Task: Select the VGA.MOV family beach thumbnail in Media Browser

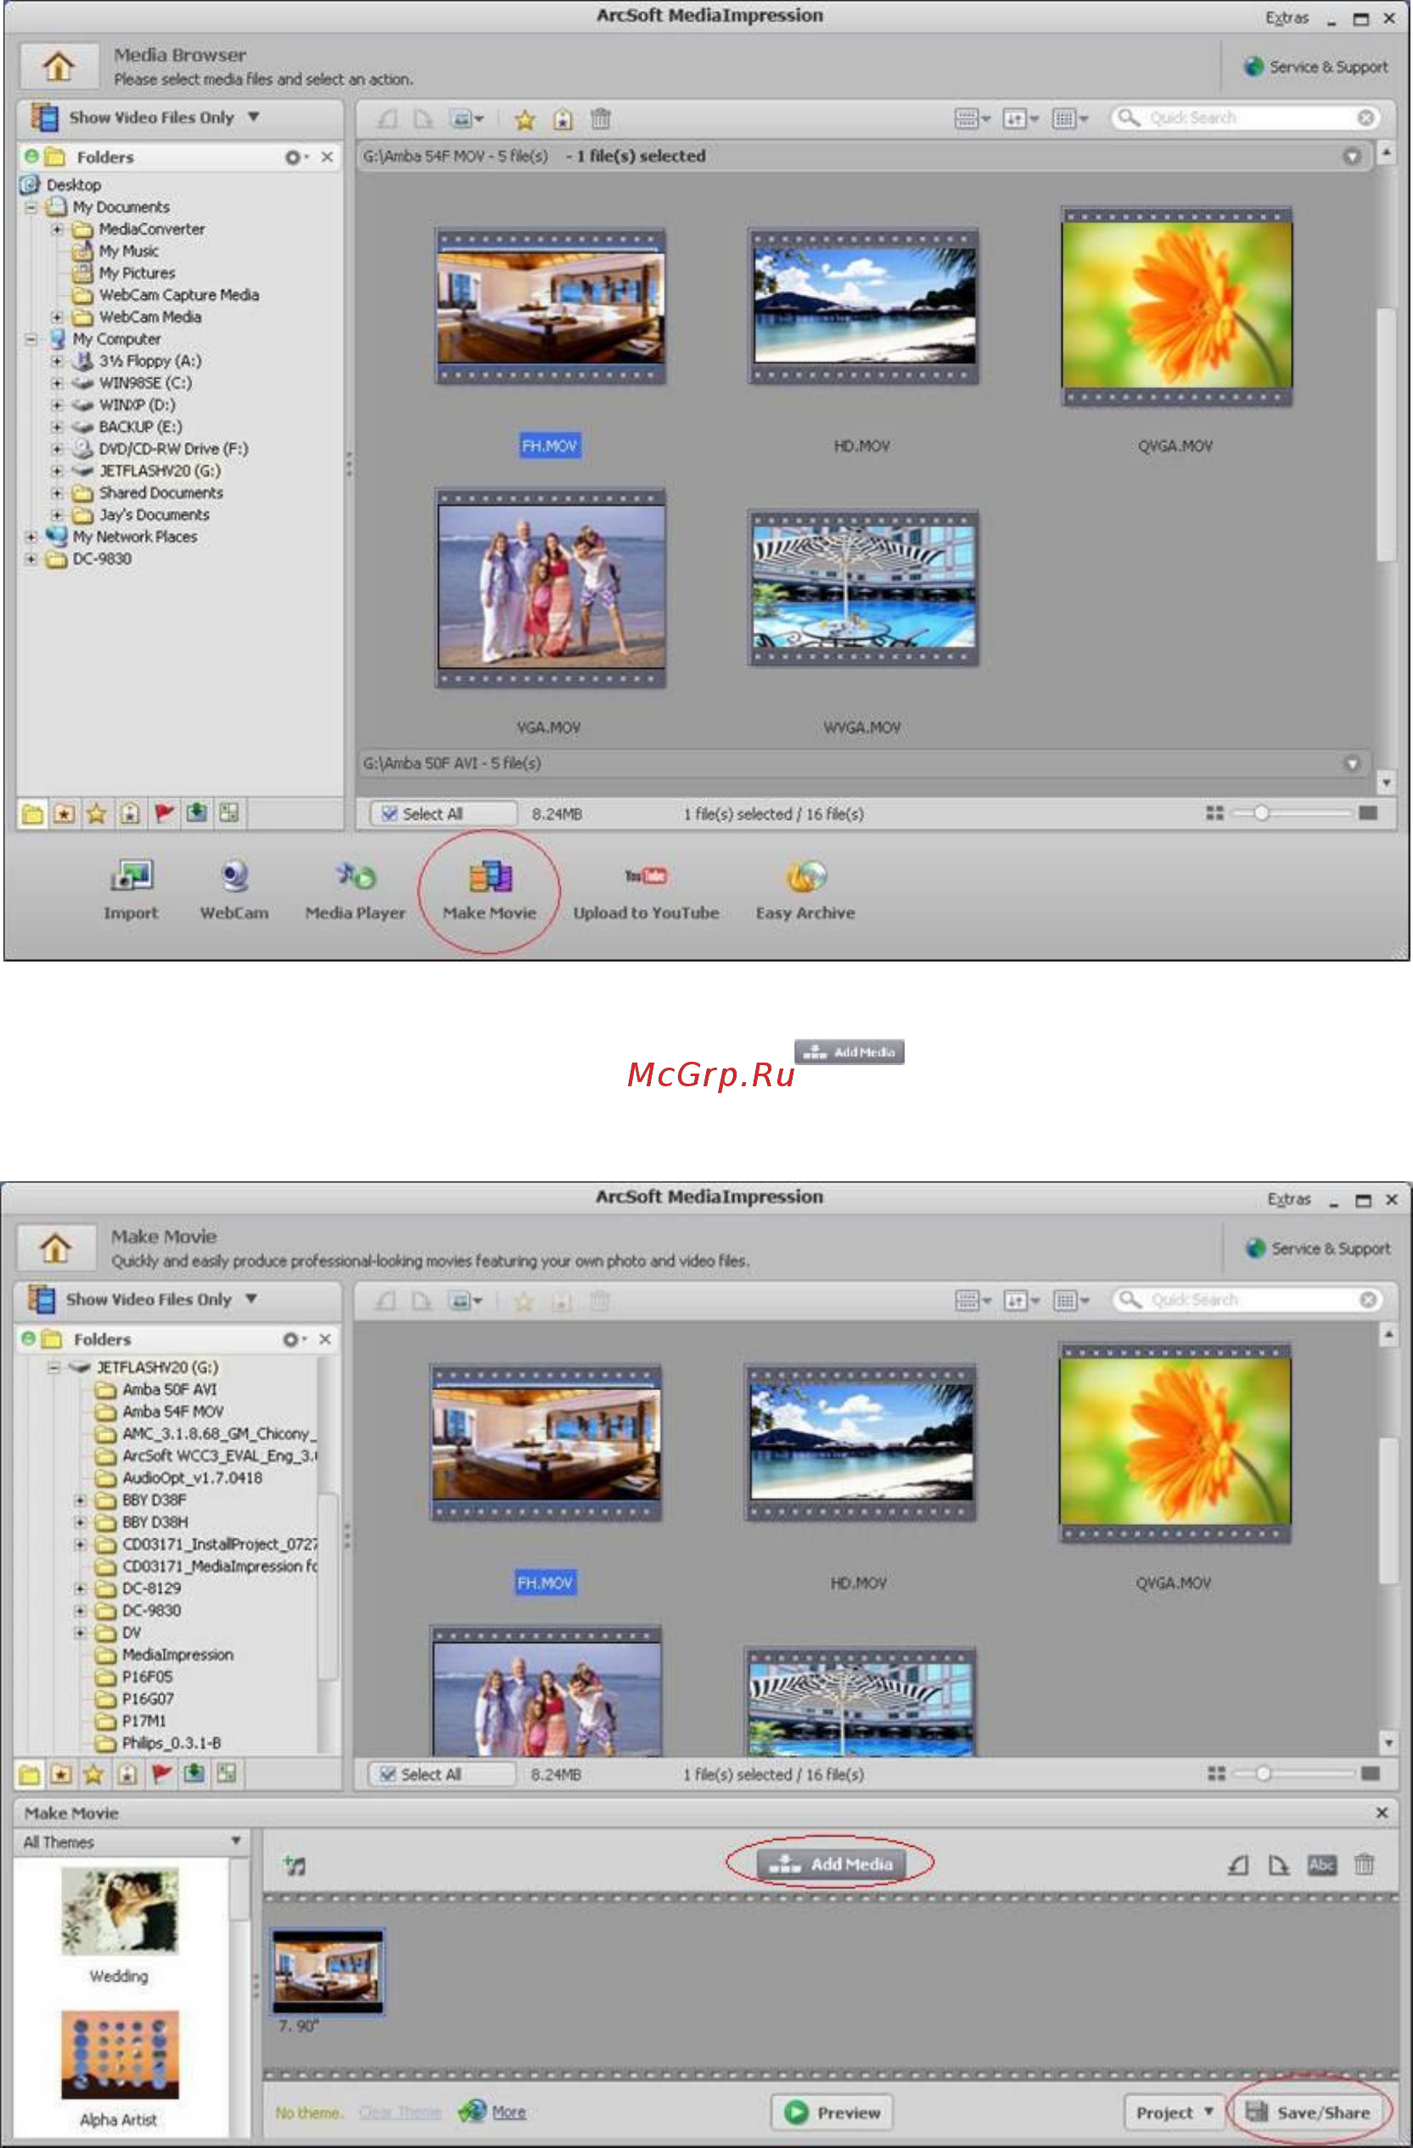Action: tap(552, 587)
